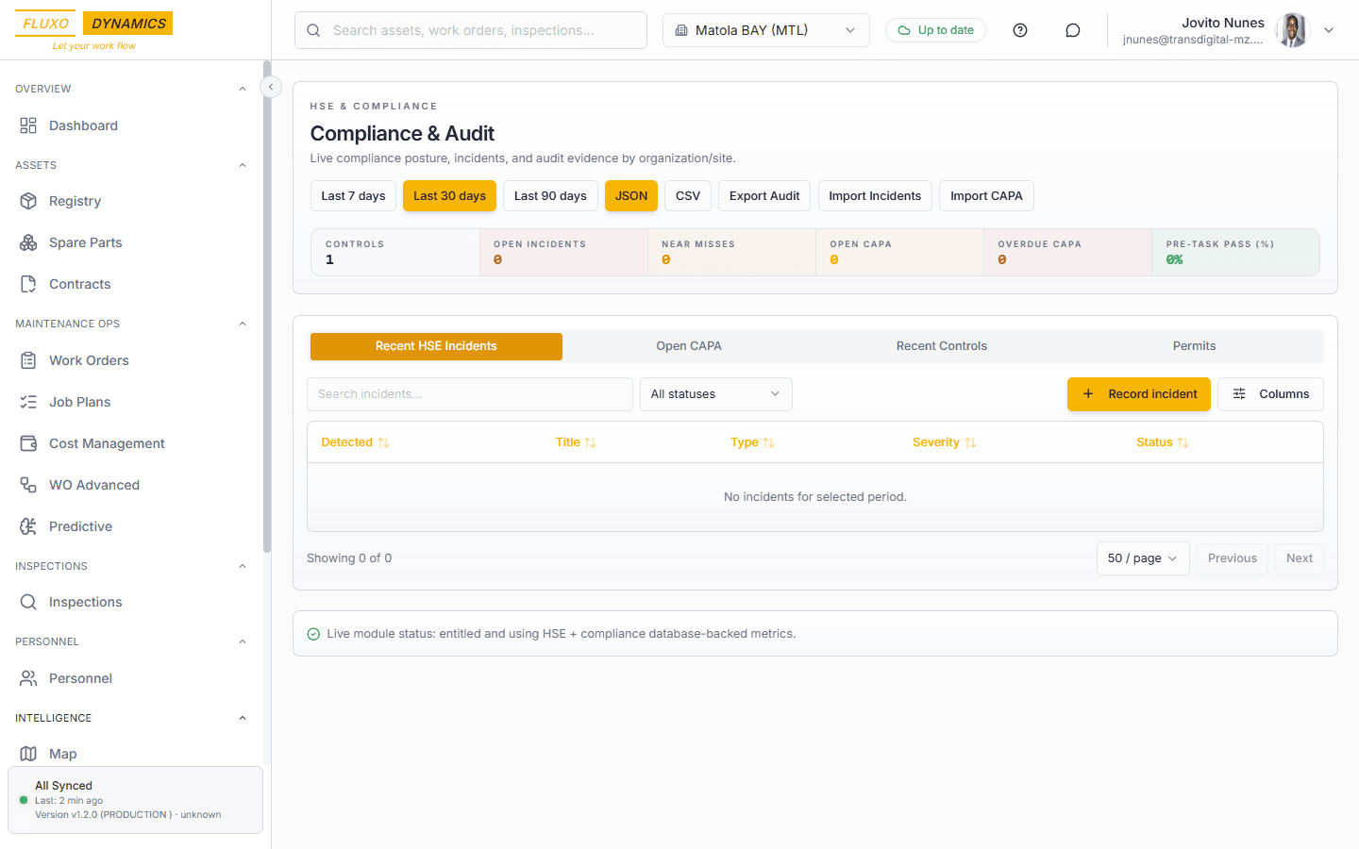This screenshot has height=849, width=1359.
Task: Click the Contracts document icon
Action: coord(28,284)
